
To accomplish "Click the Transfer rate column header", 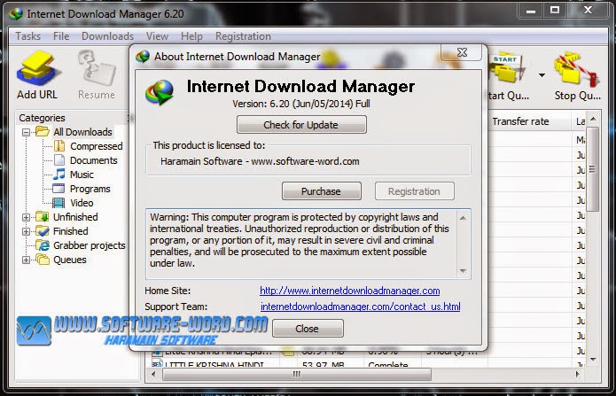I will point(529,121).
